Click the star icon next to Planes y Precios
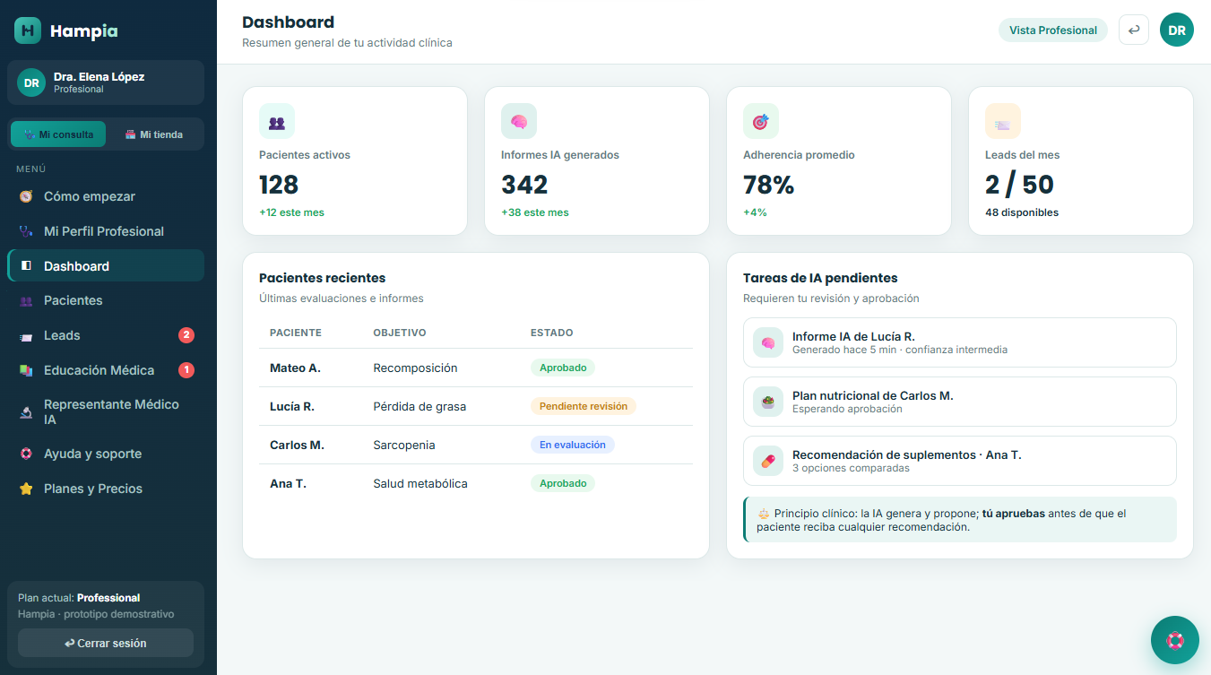The width and height of the screenshot is (1211, 675). pos(26,489)
